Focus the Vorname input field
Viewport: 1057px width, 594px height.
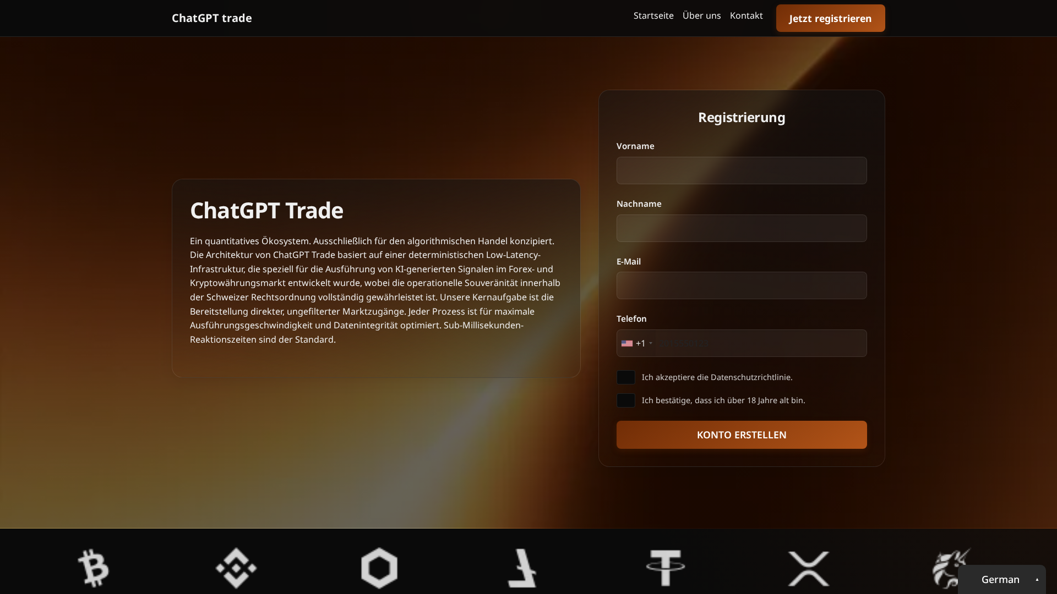coord(742,170)
